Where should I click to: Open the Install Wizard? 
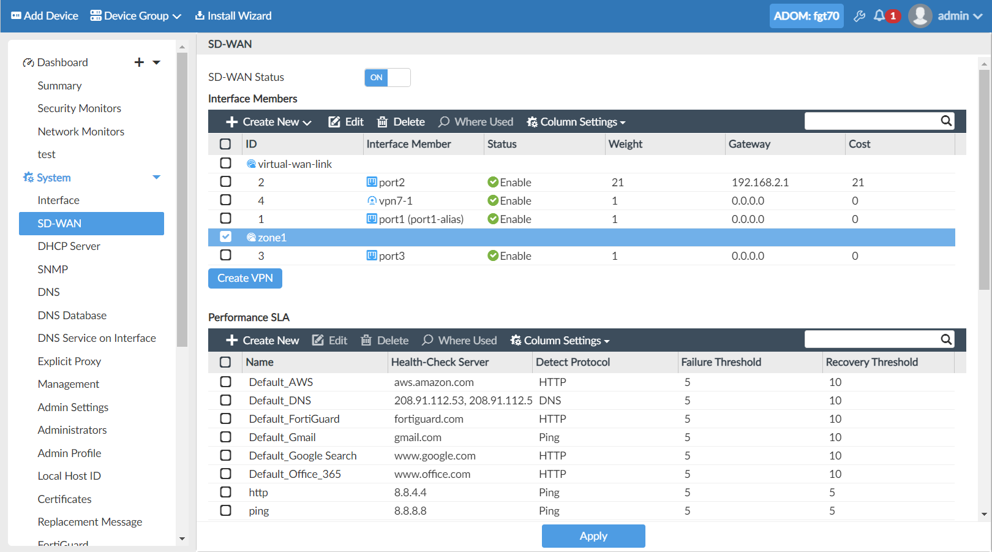(233, 15)
